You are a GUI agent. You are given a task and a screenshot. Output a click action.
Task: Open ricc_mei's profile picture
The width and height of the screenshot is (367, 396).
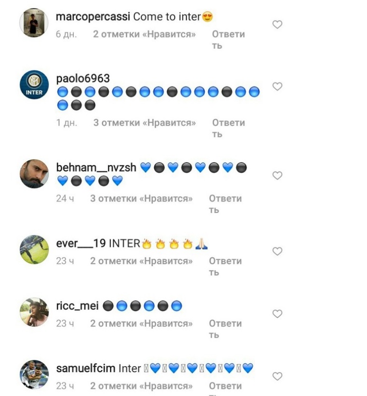34,312
